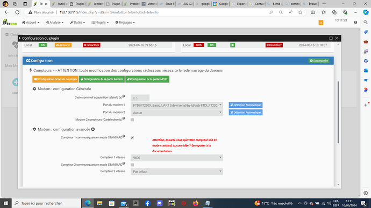Open a new browser tab with plus
371x208 pixels.
pos(324,4)
